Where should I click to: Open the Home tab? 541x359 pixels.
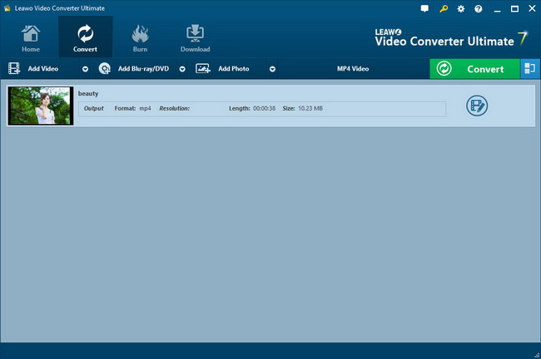pos(30,37)
